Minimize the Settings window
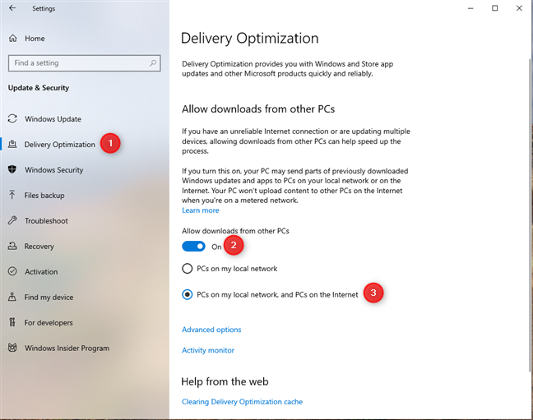 coord(470,8)
